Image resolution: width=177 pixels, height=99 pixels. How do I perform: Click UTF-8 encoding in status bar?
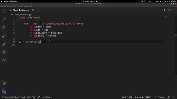tap(148, 97)
